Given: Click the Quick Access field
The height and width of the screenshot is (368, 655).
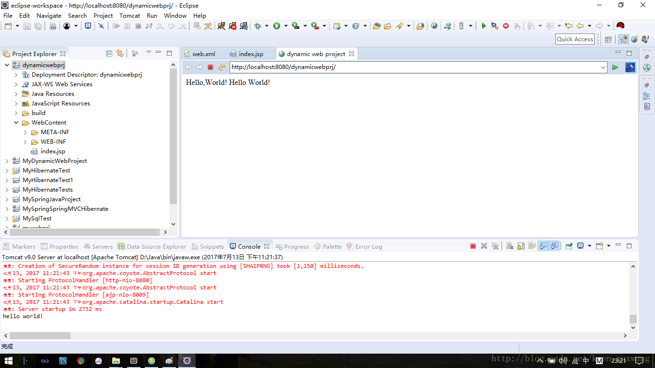Looking at the screenshot, I should 575,39.
